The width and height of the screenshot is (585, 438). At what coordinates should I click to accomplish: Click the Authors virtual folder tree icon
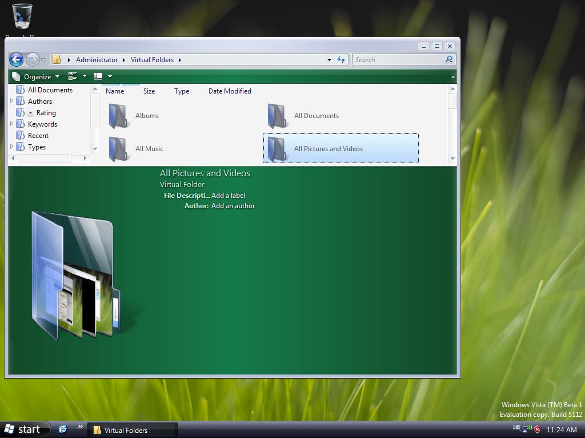click(x=21, y=102)
